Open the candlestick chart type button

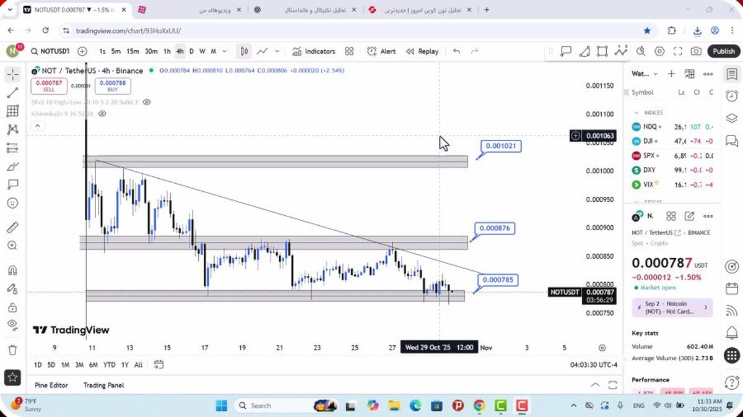tap(245, 51)
